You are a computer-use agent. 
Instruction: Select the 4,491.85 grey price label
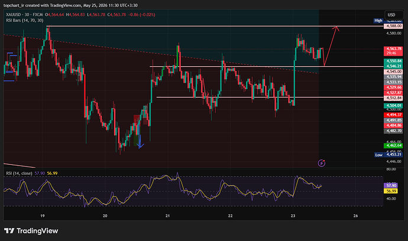393,120
